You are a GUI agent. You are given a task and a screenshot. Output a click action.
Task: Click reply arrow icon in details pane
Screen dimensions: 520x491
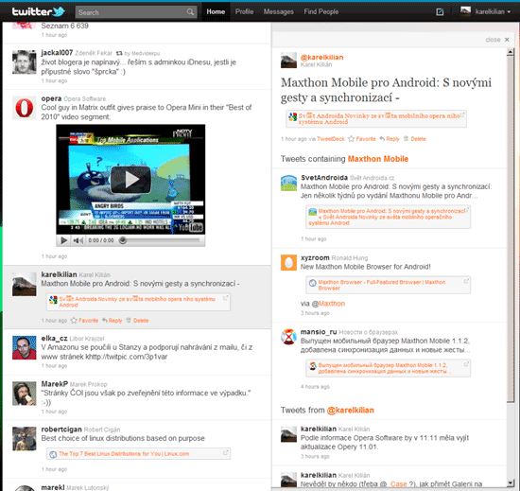[x=382, y=138]
